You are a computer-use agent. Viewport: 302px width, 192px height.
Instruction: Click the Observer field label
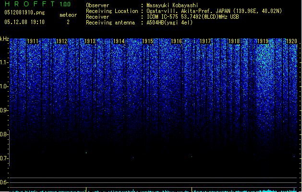[97, 5]
